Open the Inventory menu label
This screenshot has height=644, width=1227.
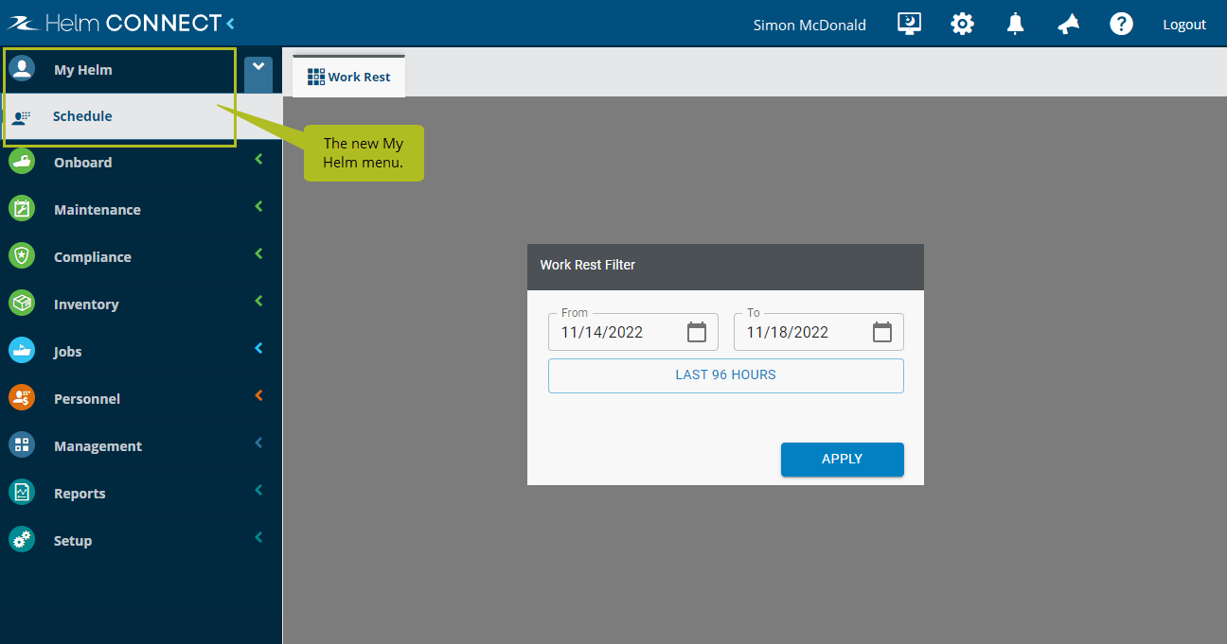[x=86, y=305]
